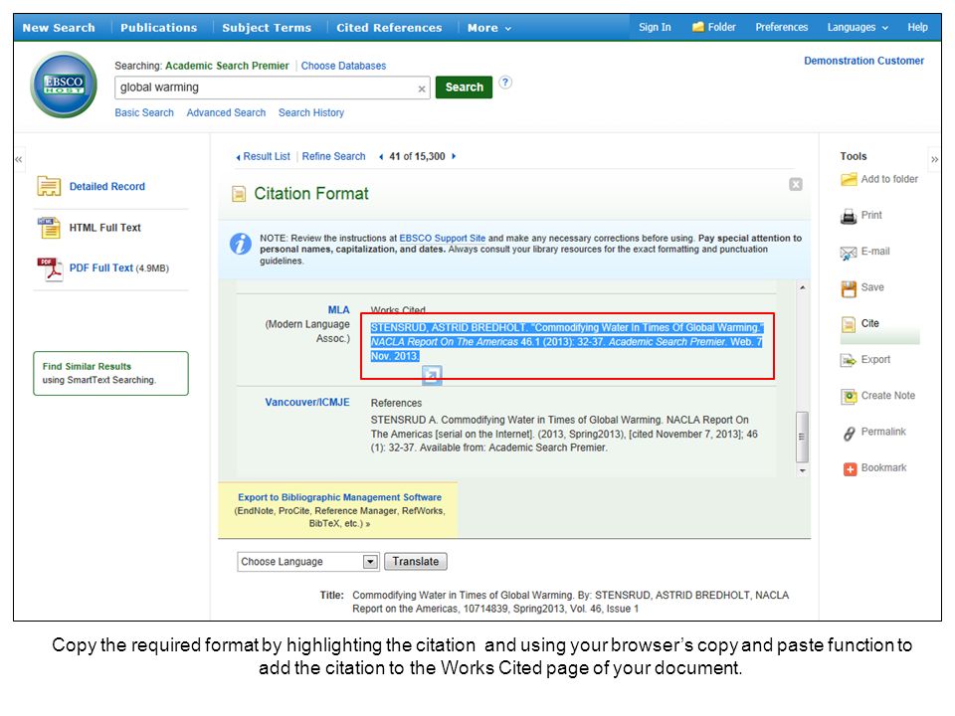
Task: Click the Create Note icon
Action: click(849, 397)
